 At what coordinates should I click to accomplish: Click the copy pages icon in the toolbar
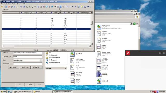click(38, 7)
